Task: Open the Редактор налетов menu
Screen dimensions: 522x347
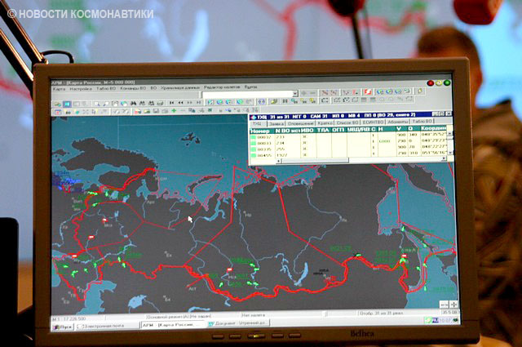Action: tap(225, 87)
